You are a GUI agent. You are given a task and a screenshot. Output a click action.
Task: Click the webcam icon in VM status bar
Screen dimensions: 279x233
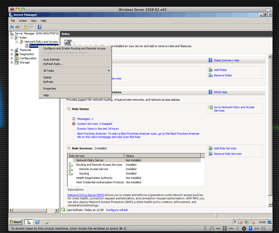[205, 229]
